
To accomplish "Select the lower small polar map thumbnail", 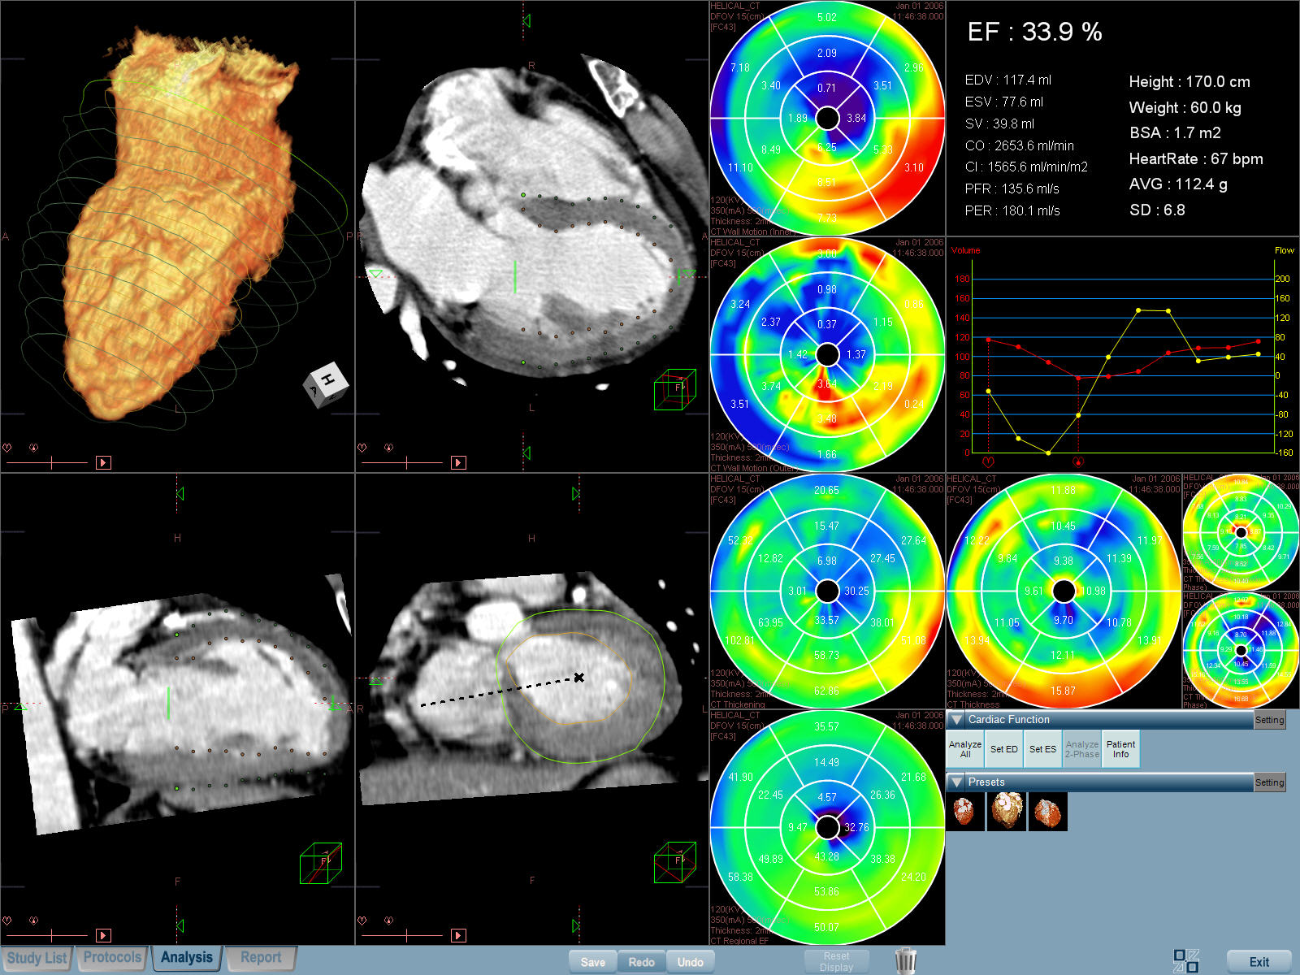I will (1241, 651).
